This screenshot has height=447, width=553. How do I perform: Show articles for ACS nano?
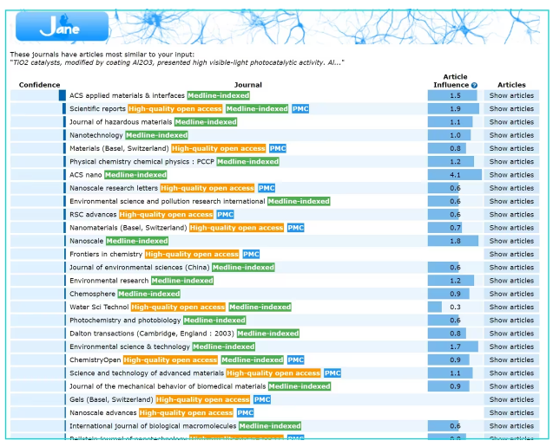[511, 175]
